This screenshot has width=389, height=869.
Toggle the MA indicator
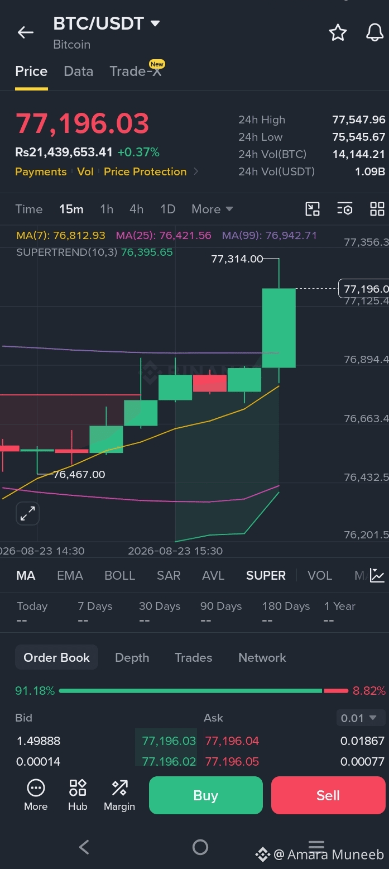coord(26,575)
